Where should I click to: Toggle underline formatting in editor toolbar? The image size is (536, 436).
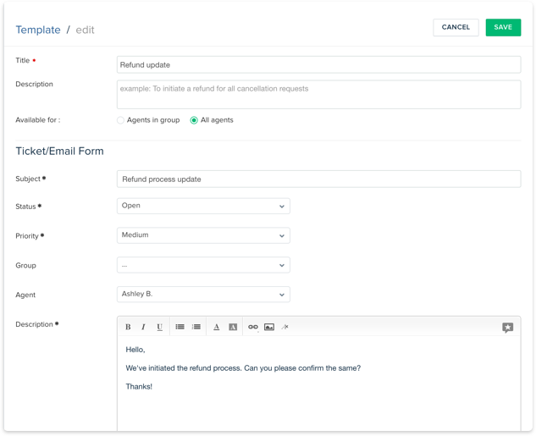click(159, 327)
